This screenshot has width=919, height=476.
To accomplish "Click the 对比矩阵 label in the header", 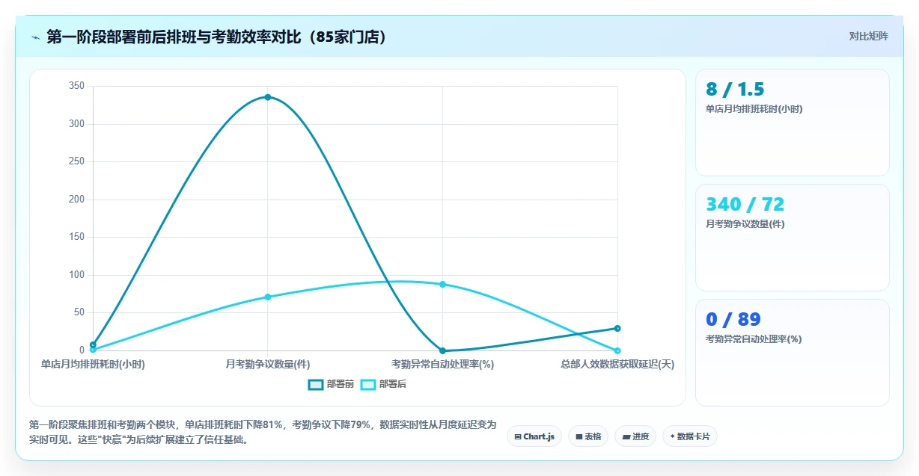I will pos(869,36).
